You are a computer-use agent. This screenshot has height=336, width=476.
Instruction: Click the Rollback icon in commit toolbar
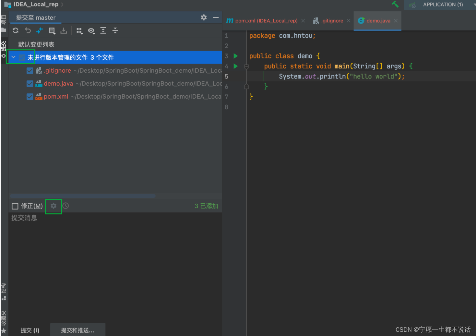tap(28, 30)
